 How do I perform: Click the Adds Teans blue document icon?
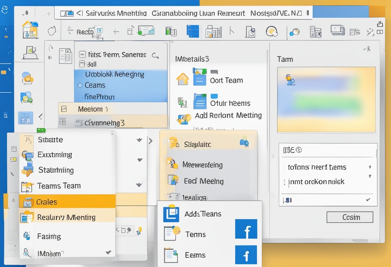point(171,214)
